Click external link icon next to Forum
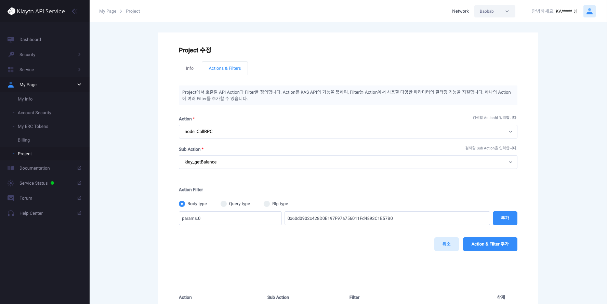The width and height of the screenshot is (607, 304). pyautogui.click(x=79, y=198)
